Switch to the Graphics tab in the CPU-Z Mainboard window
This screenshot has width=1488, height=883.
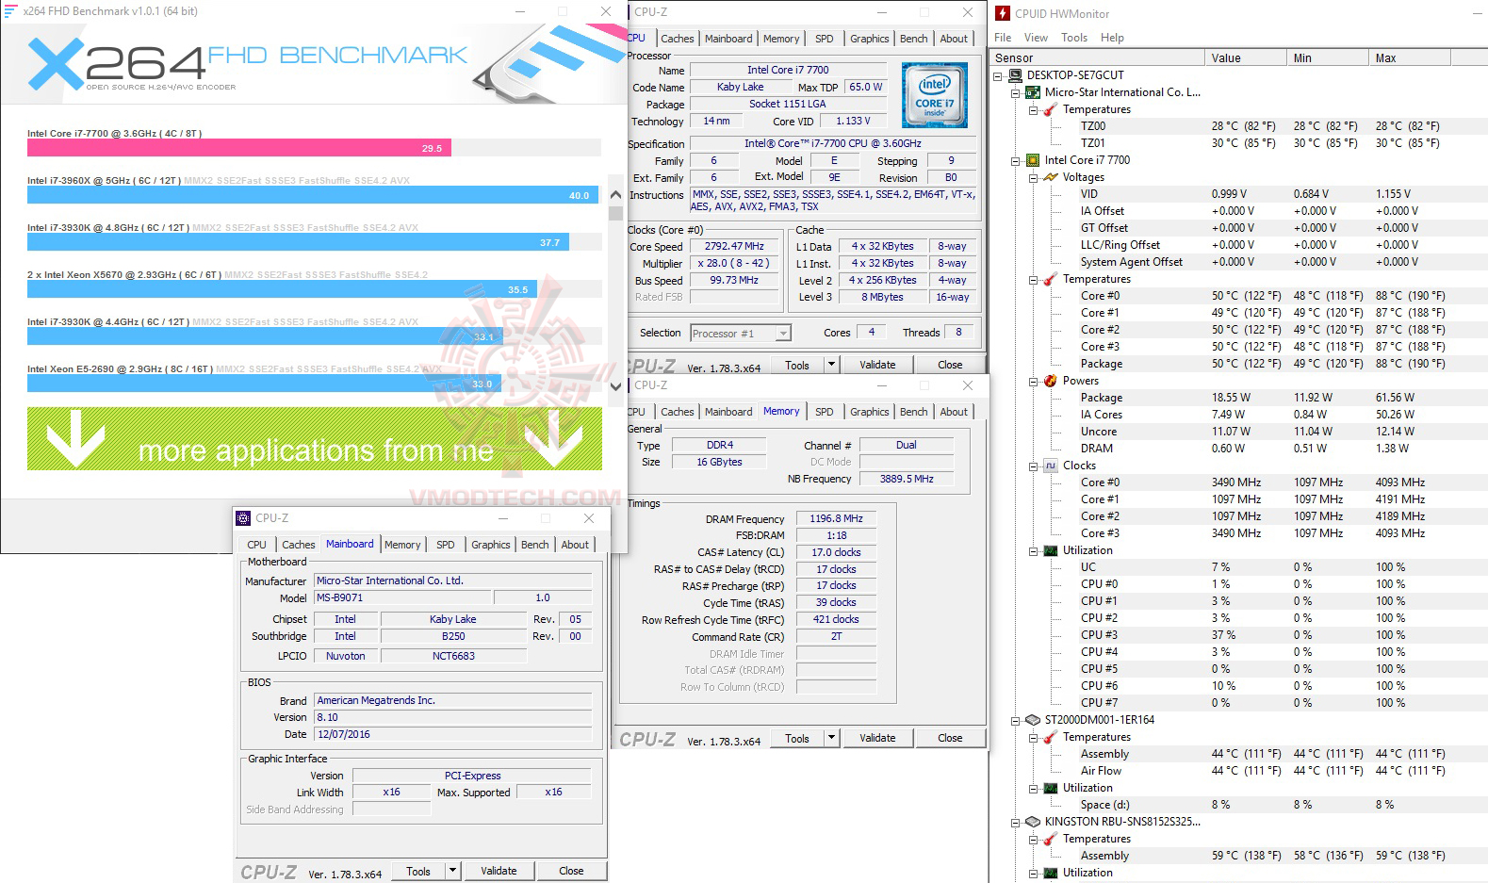[x=490, y=545]
